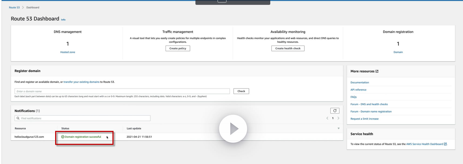
Task: Open the Request a limit increase link
Action: click(x=364, y=119)
